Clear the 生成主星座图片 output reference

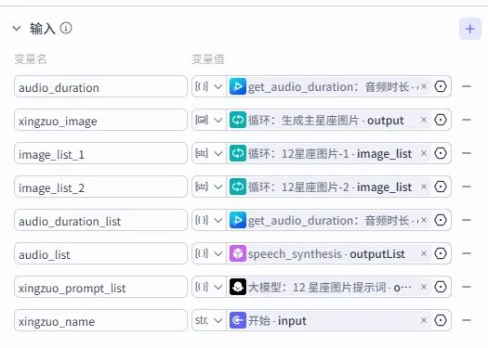tap(424, 120)
